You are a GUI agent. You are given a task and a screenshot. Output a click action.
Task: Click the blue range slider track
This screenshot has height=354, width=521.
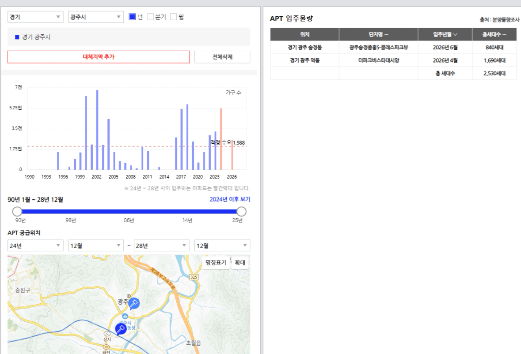pyautogui.click(x=129, y=212)
